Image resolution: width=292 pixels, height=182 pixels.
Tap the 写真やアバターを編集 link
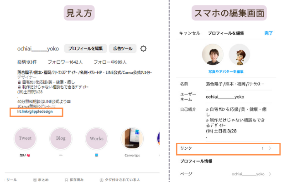[x=226, y=72]
